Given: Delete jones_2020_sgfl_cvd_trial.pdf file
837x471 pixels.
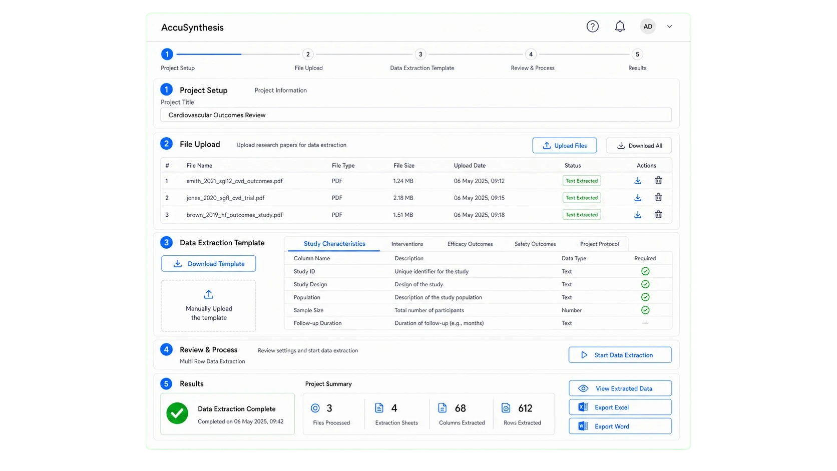Looking at the screenshot, I should click(x=658, y=198).
